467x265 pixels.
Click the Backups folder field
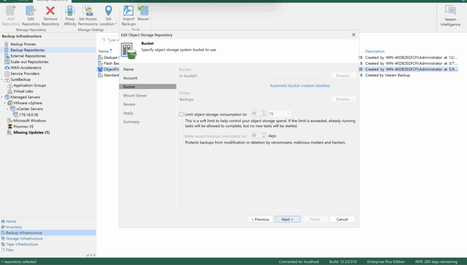[254, 99]
